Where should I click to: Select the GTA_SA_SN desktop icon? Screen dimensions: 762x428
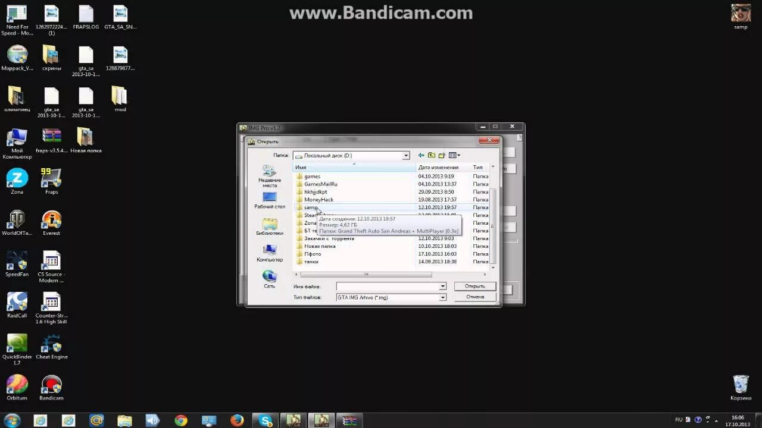120,18
